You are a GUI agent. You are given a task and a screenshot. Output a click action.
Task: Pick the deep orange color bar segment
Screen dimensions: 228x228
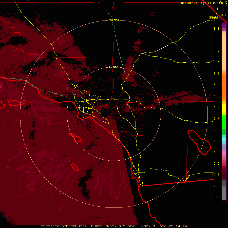(224, 87)
